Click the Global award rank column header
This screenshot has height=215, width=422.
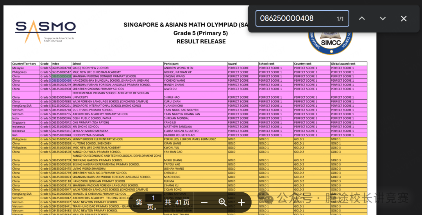coord(343,64)
